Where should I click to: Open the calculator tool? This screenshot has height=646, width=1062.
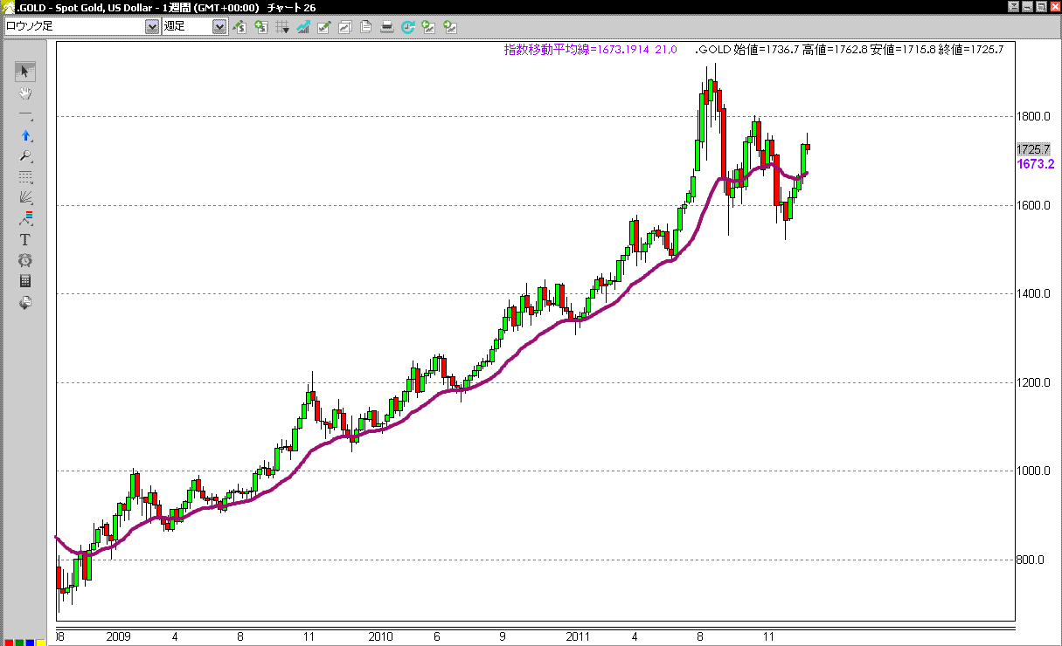coord(25,281)
